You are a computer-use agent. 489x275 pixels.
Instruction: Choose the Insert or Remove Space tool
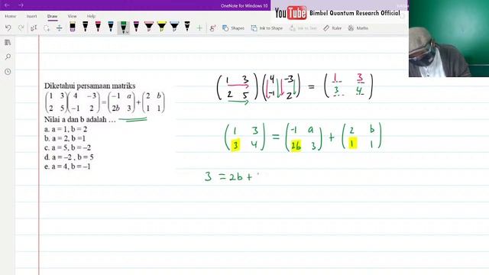coord(60,28)
